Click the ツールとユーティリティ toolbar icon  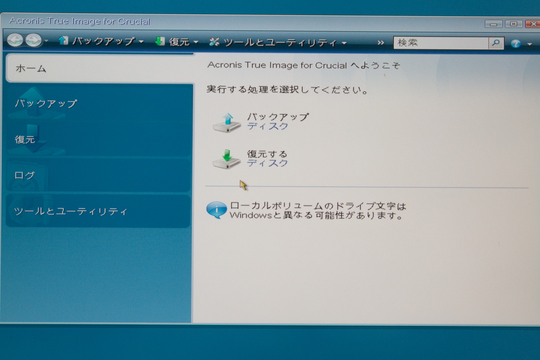[x=215, y=42]
